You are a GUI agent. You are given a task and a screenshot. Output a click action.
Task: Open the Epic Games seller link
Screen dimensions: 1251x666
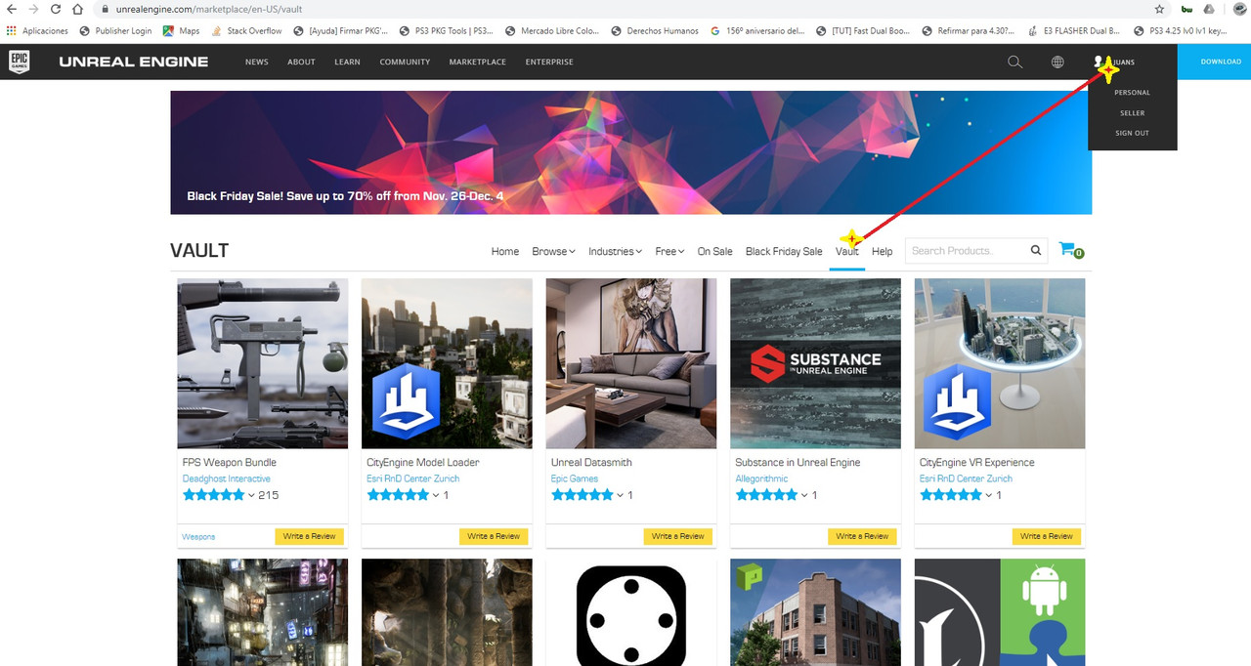[x=575, y=479]
